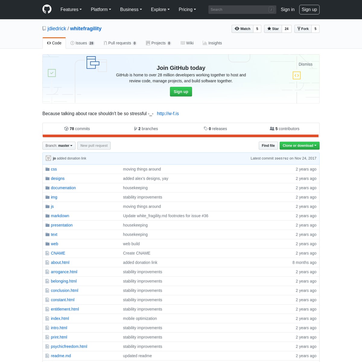362x362 pixels.
Task: View the 78 commits history
Action: pos(77,129)
